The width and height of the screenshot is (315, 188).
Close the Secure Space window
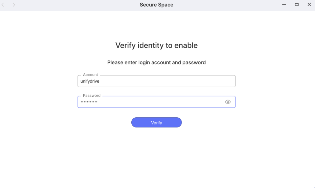point(309,5)
